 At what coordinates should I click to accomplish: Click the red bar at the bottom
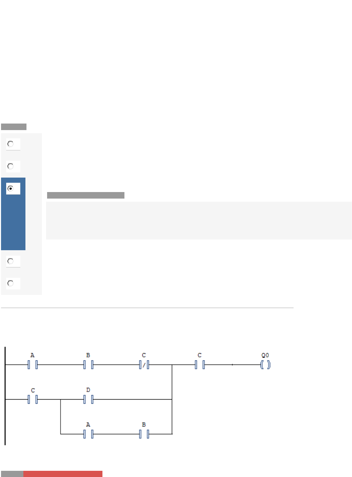(63, 474)
